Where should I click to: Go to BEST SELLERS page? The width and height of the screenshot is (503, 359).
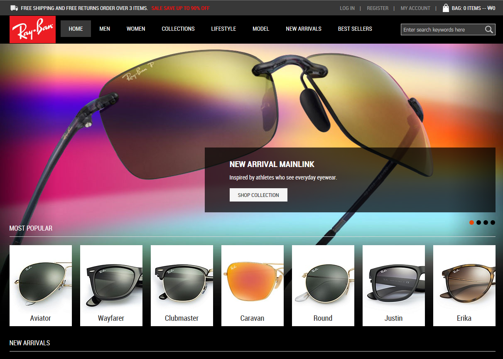click(355, 29)
